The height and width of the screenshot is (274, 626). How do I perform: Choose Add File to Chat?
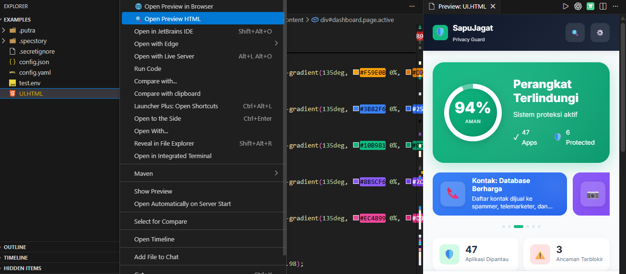pyautogui.click(x=203, y=257)
